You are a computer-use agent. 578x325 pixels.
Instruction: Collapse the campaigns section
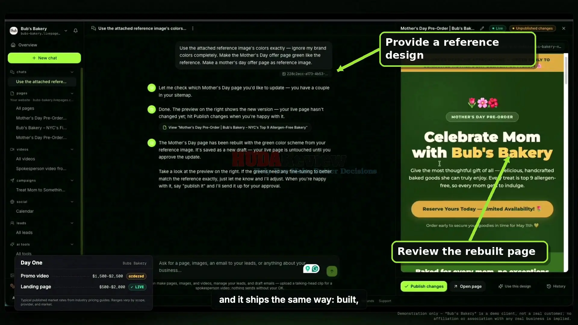(x=72, y=181)
